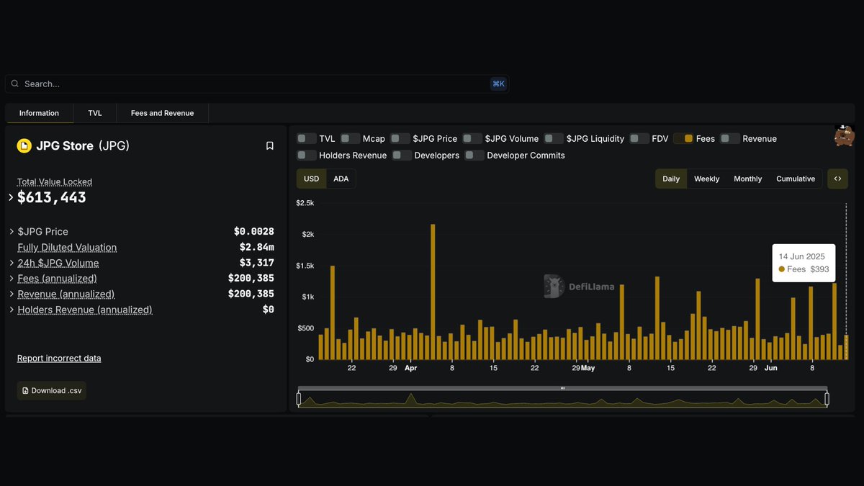Select the Monthly interval
Viewport: 864px width, 486px height.
pyautogui.click(x=747, y=179)
